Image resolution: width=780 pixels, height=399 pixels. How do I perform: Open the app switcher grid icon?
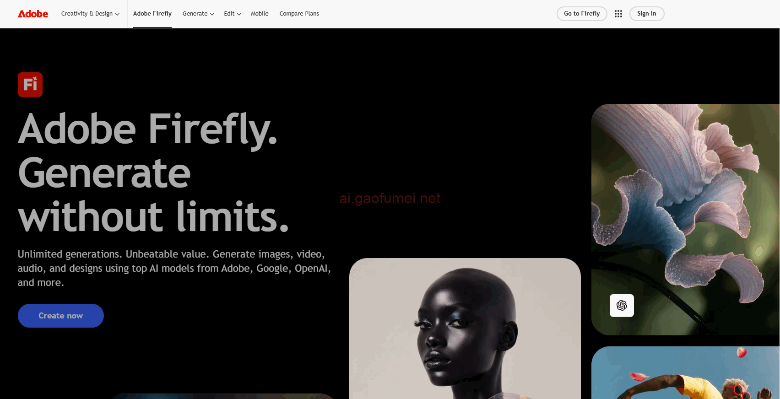click(618, 14)
